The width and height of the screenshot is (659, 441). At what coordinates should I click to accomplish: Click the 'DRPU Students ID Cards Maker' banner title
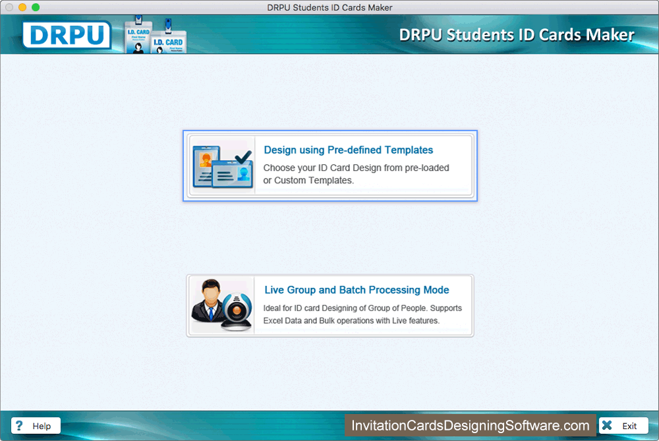pos(517,35)
